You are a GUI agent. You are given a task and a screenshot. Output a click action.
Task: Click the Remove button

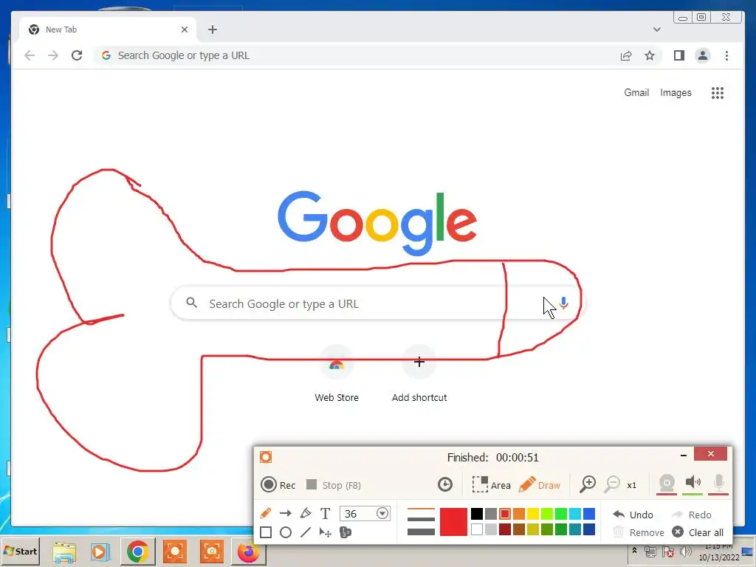(x=639, y=532)
